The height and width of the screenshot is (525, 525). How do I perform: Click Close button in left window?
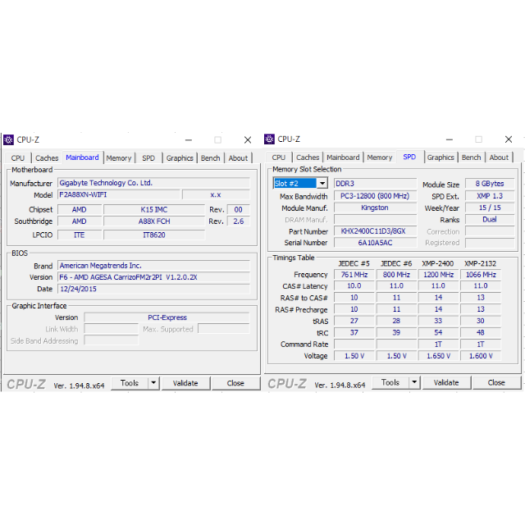(x=235, y=383)
